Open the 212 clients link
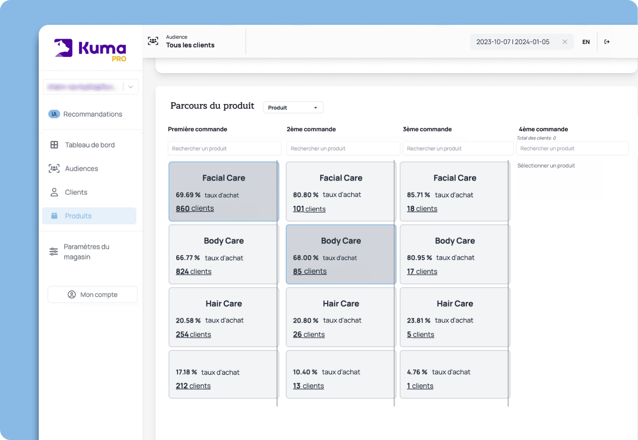Screen dimensions: 638x440 pyautogui.click(x=193, y=386)
